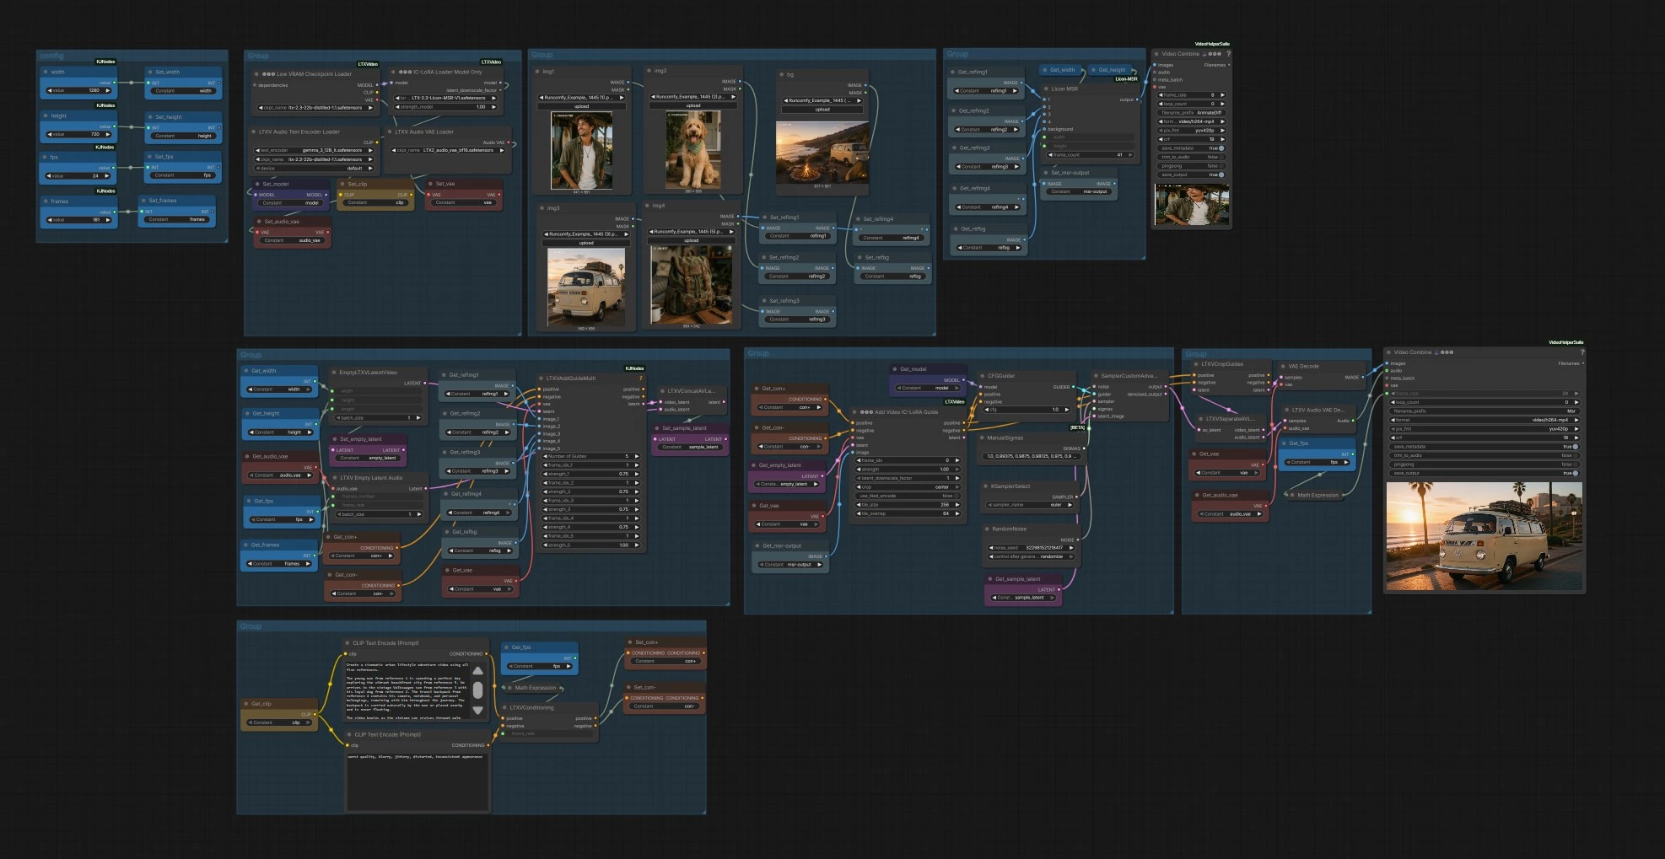Collapse the Licon MSR node title dot
1665x859 pixels.
[x=1045, y=89]
